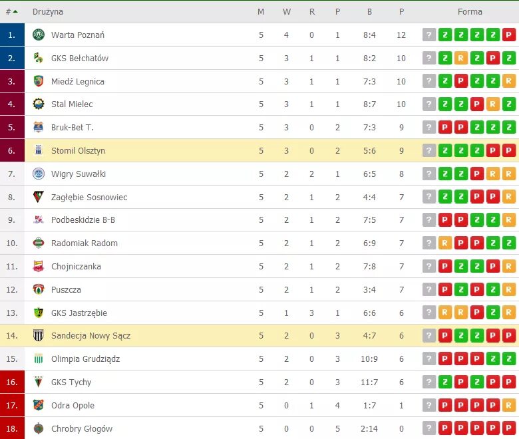The width and height of the screenshot is (519, 439).
Task: Click the Sandecja Nowy Sącz striped crest
Action: point(39,335)
